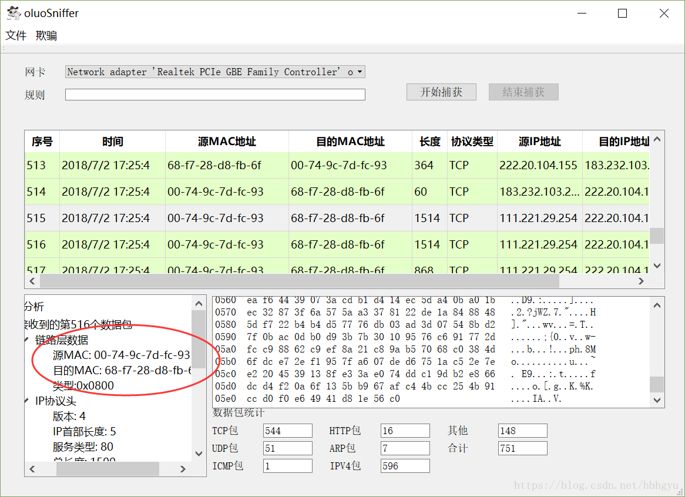Click analysis tree scroll up arrow
This screenshot has width=685, height=497.
[x=199, y=304]
